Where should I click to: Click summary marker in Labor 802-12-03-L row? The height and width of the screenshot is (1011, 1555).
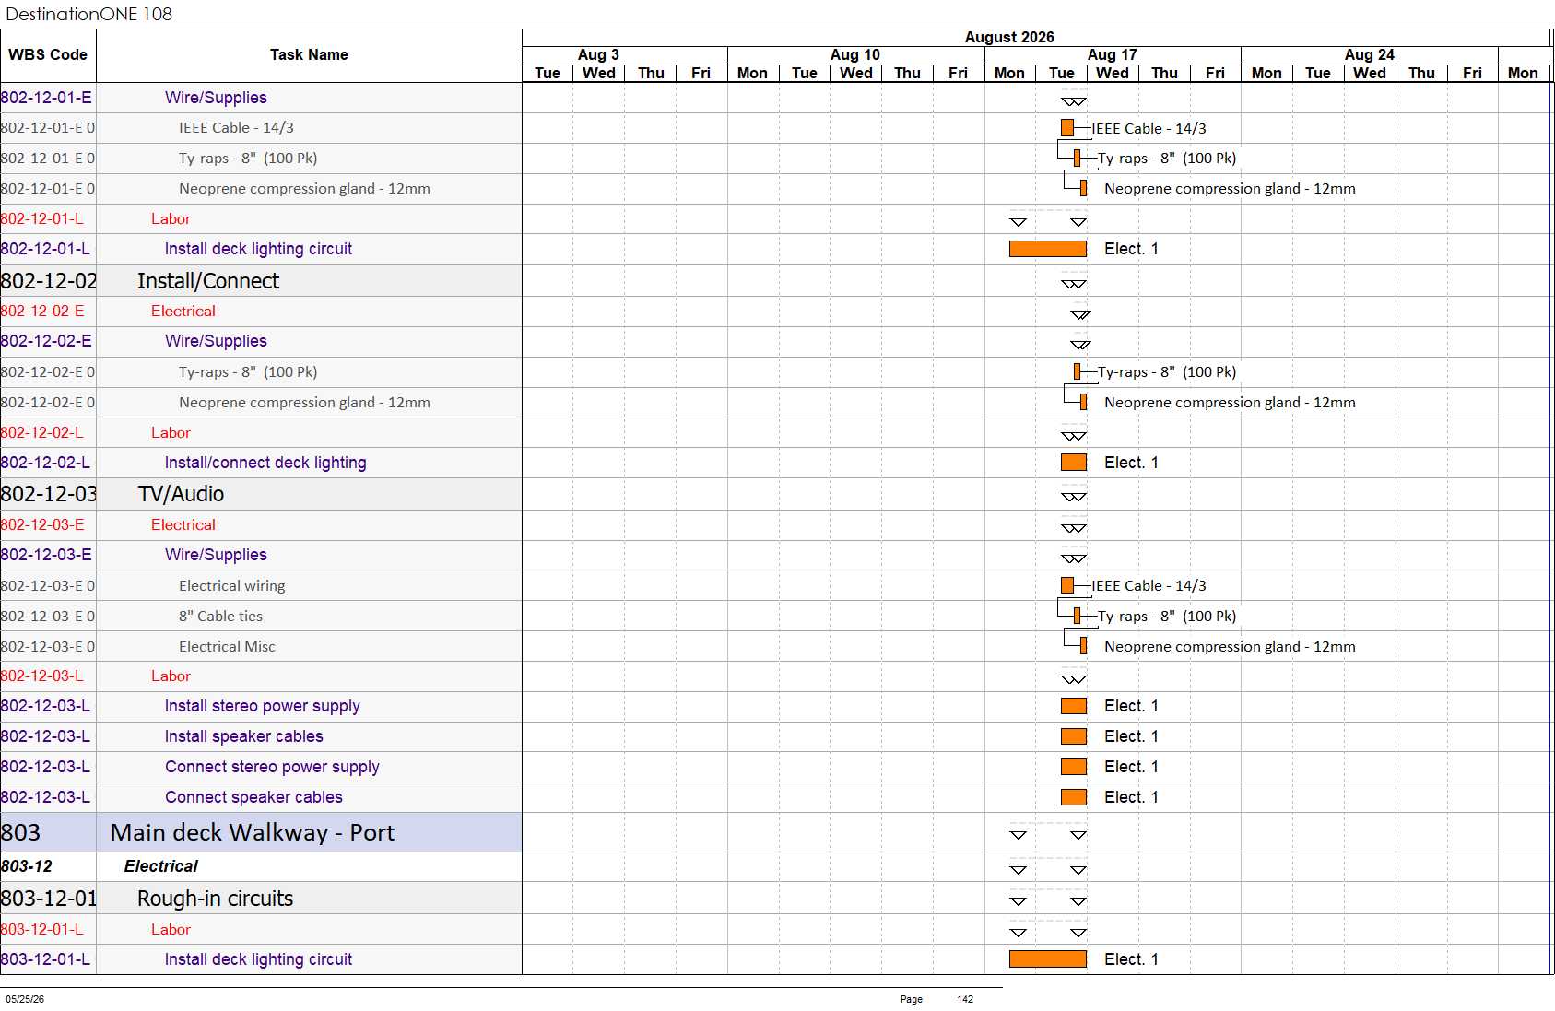coord(1074,679)
